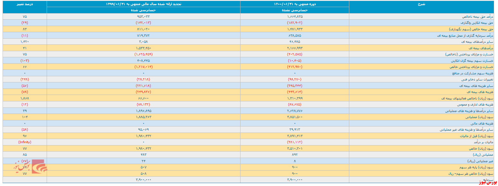Select the value '۴۰۸,۴۴۵'
The image size is (498, 186).
point(143,60)
